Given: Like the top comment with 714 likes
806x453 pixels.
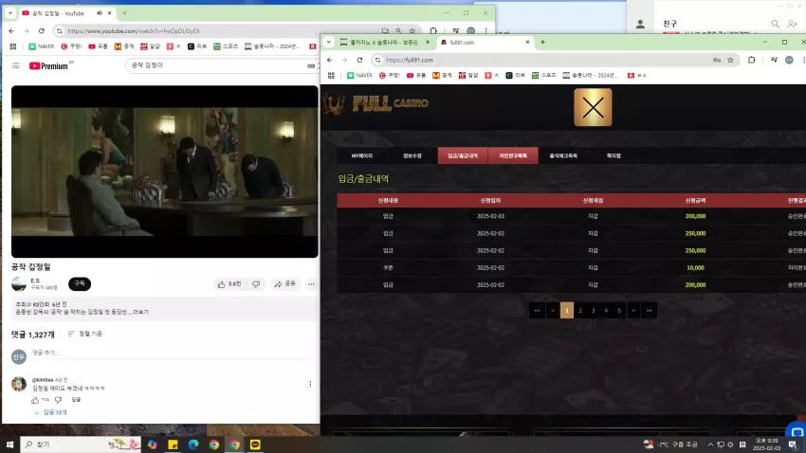Looking at the screenshot, I should [35, 400].
